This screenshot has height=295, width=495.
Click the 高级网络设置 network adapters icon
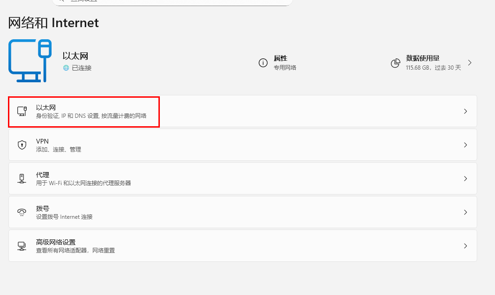pos(22,245)
